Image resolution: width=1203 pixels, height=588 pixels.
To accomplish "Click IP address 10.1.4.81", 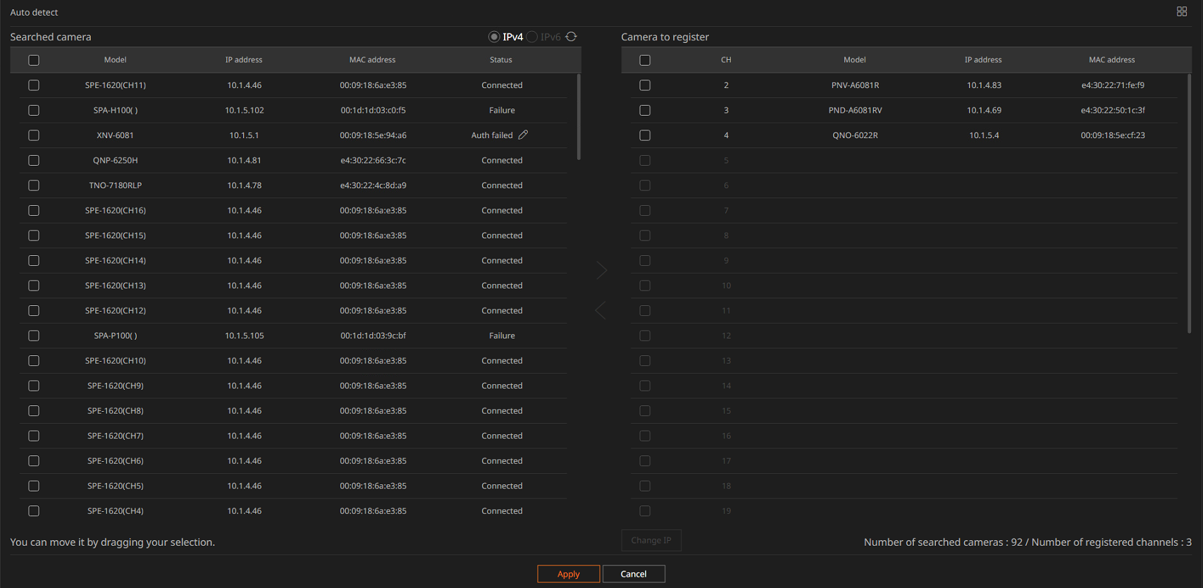I will point(245,160).
